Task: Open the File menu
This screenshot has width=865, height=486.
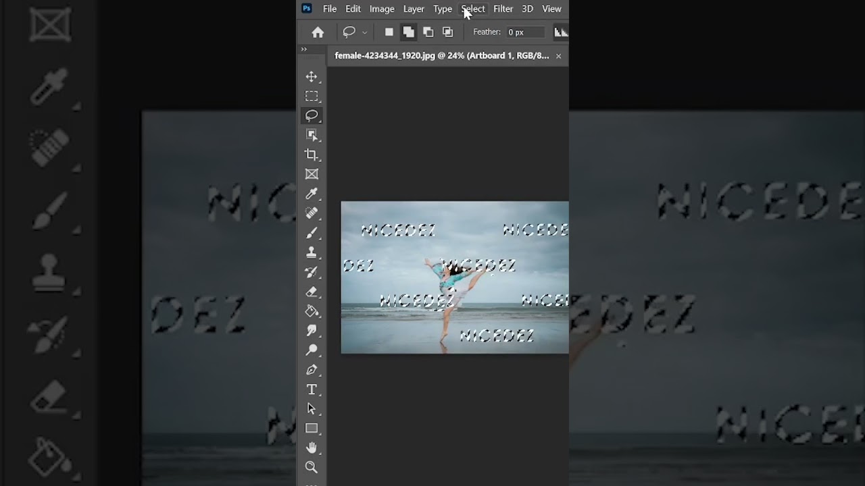Action: tap(330, 9)
